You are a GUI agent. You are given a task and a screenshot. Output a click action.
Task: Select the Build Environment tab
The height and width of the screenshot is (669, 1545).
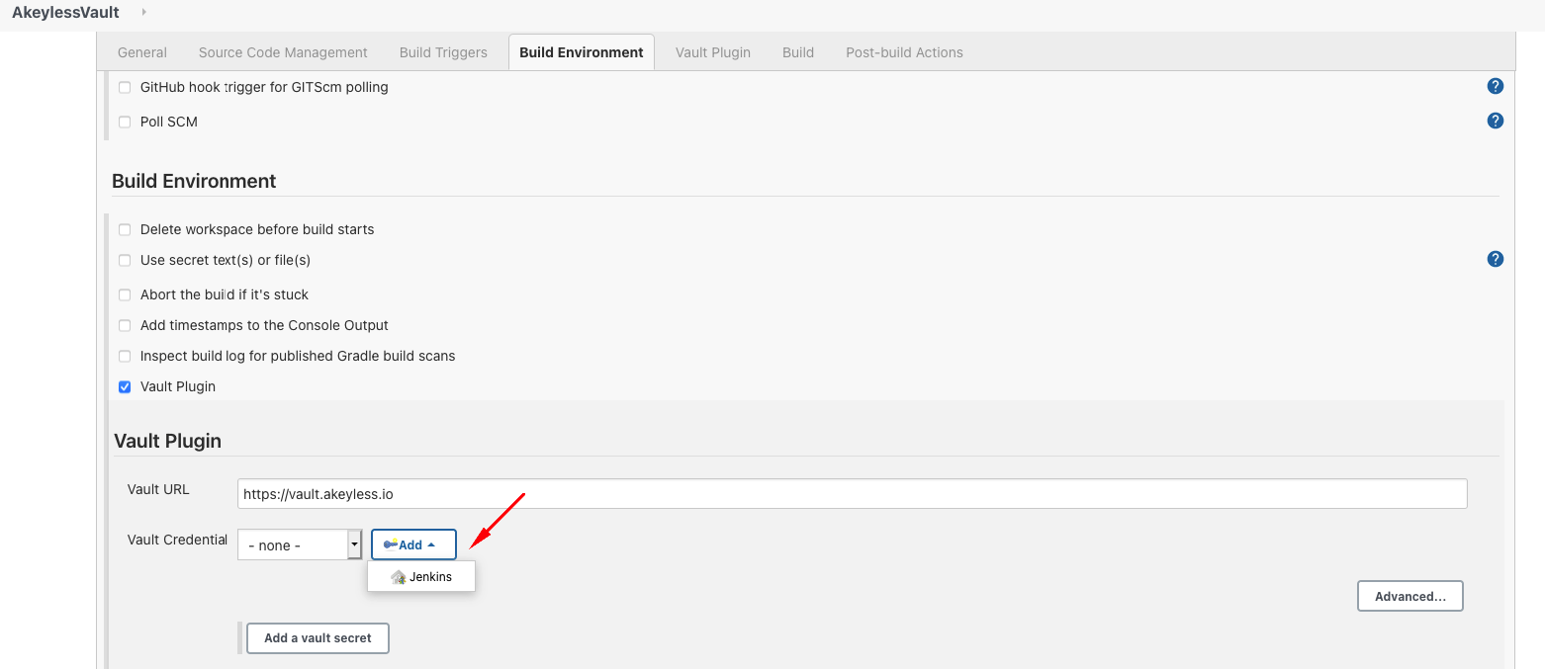[582, 52]
